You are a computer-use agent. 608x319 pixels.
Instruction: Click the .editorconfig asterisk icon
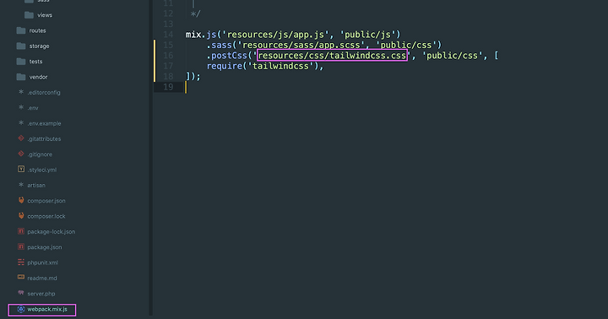coord(21,92)
